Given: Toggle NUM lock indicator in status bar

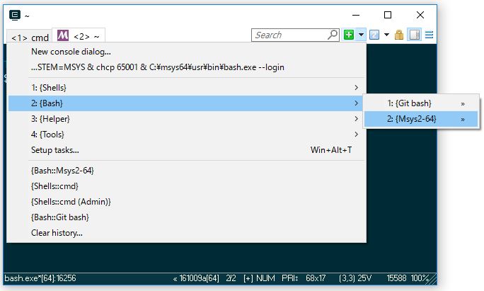Looking at the screenshot, I should tap(265, 278).
